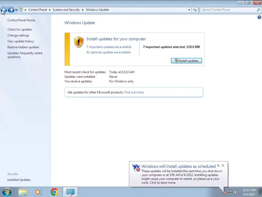
Task: Launch Google Chrome from taskbar
Action: tap(54, 192)
